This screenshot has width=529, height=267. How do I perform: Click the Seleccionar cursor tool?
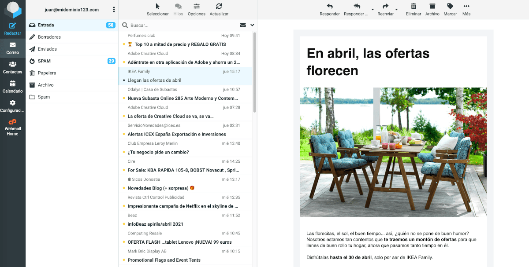point(158,6)
